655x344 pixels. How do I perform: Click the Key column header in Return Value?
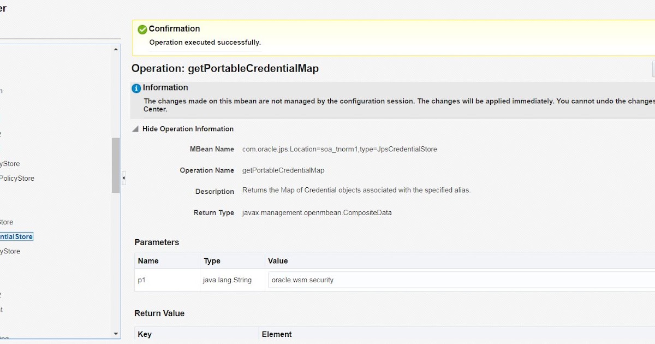pyautogui.click(x=145, y=334)
